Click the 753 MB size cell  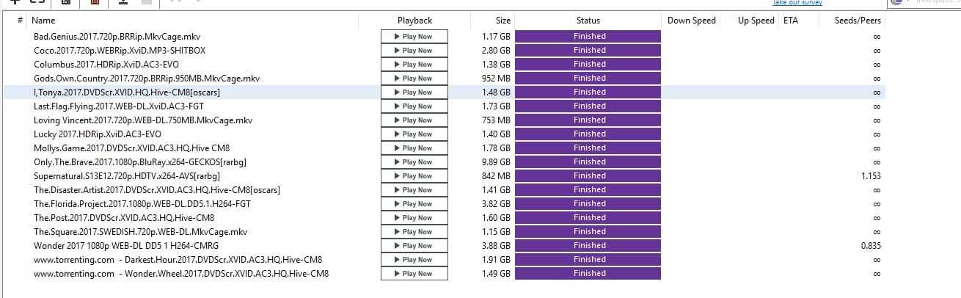[x=496, y=120]
